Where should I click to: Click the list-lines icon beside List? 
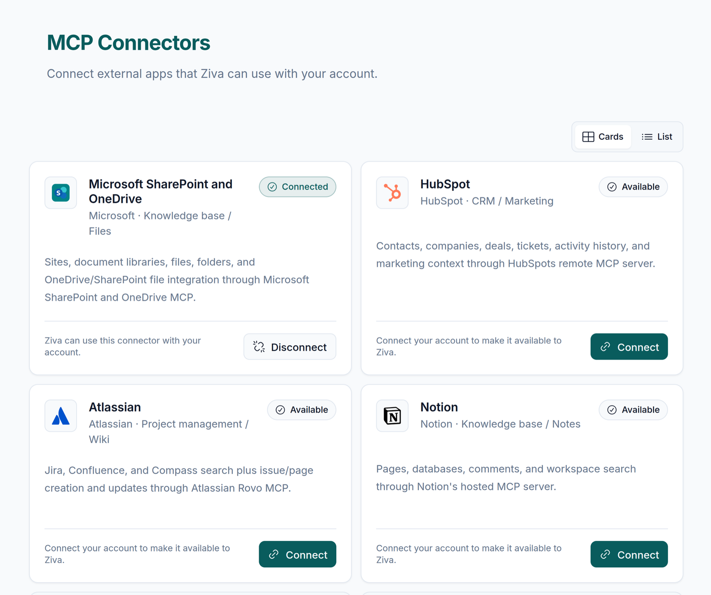tap(647, 137)
